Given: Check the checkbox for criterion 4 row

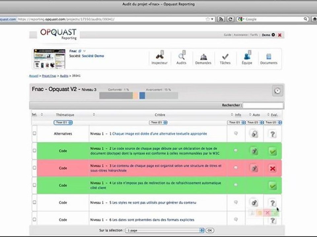Looking at the screenshot, I should 35,185.
